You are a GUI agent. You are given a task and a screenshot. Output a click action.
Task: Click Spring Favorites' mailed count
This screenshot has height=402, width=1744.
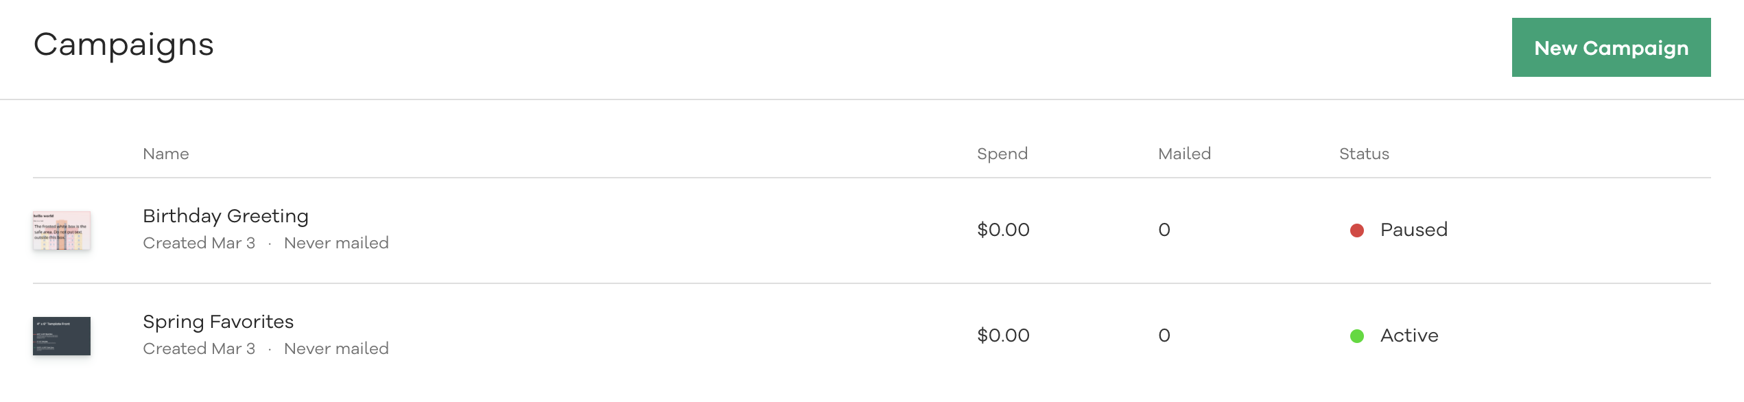1164,335
